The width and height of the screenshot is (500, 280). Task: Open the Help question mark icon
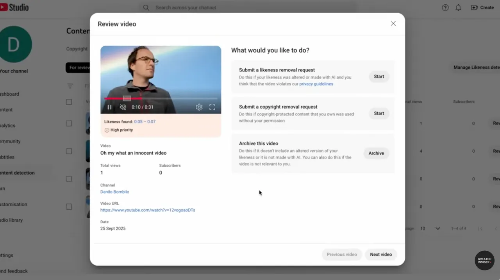445,7
